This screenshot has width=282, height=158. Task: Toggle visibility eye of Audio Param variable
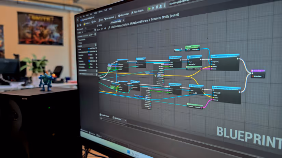[97, 61]
